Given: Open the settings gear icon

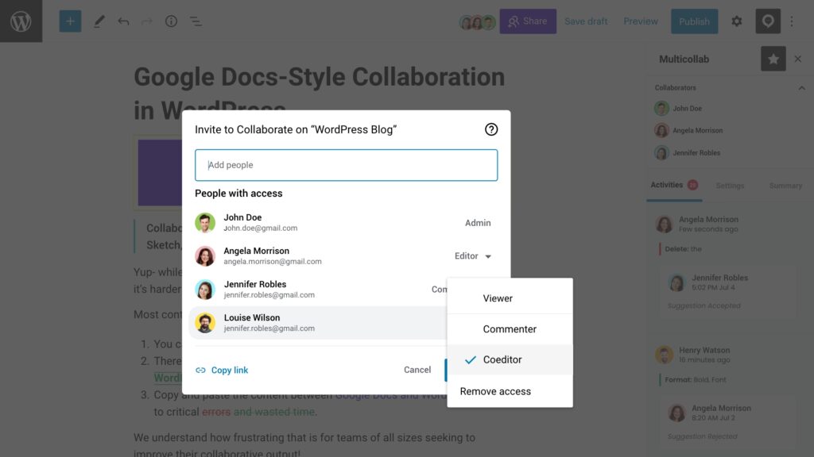Looking at the screenshot, I should click(737, 21).
